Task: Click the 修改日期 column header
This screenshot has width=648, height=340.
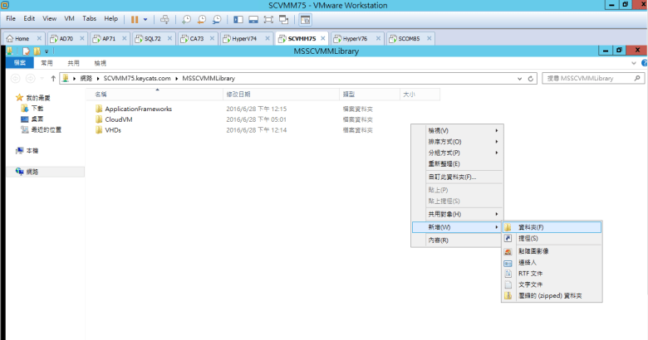Action: coord(238,95)
